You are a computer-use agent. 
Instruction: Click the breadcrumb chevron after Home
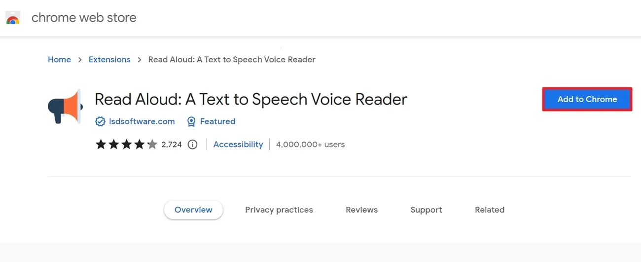[80, 60]
